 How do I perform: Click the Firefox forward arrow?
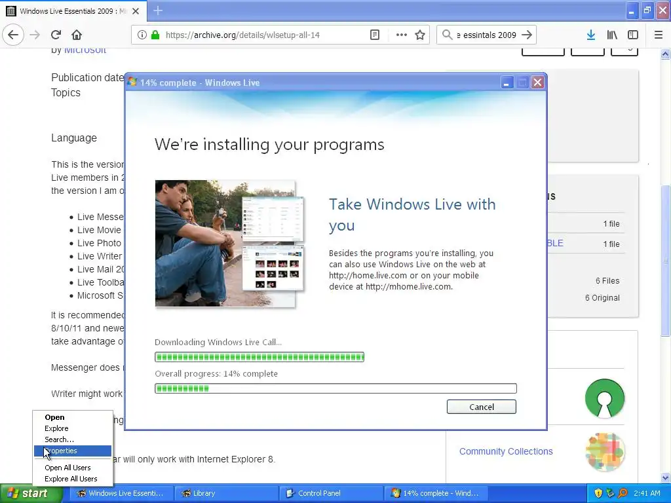35,35
